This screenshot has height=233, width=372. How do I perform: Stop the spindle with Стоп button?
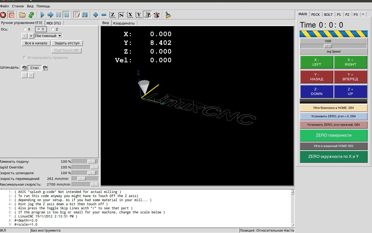pyautogui.click(x=35, y=68)
